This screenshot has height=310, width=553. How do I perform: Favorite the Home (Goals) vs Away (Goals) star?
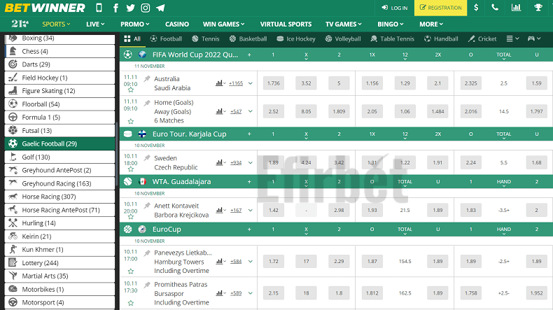(130, 121)
